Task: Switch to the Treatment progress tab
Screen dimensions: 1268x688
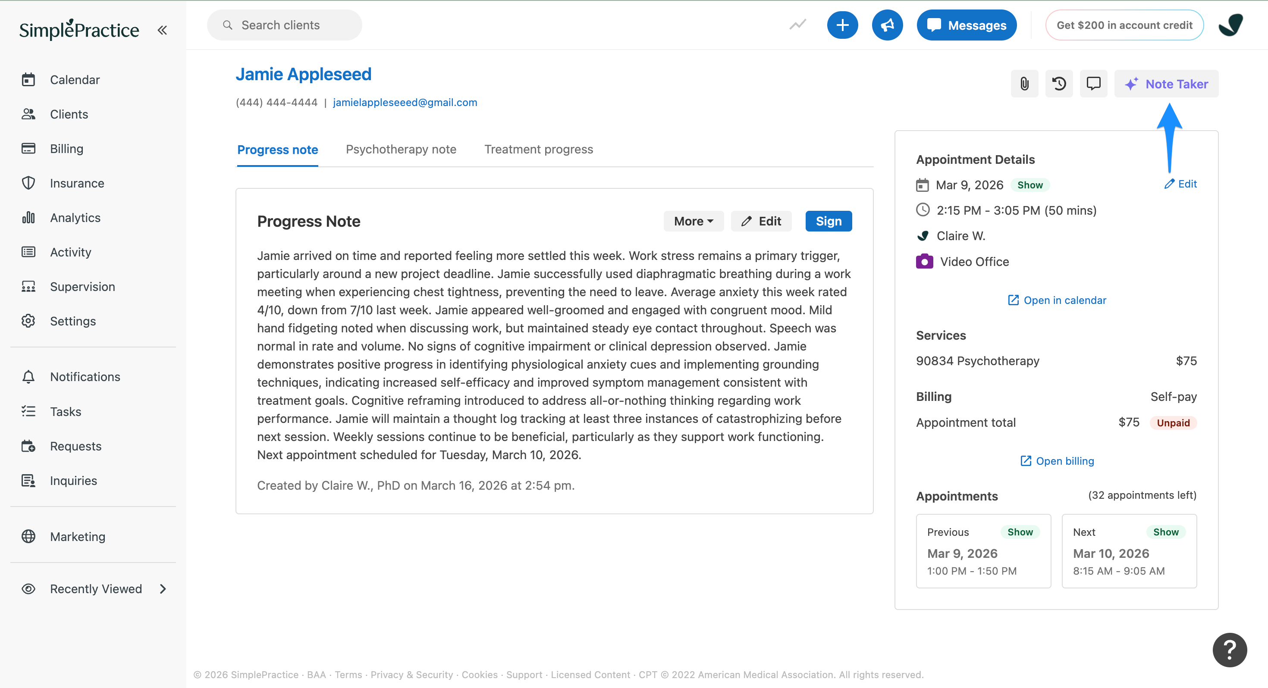Action: coord(539,150)
